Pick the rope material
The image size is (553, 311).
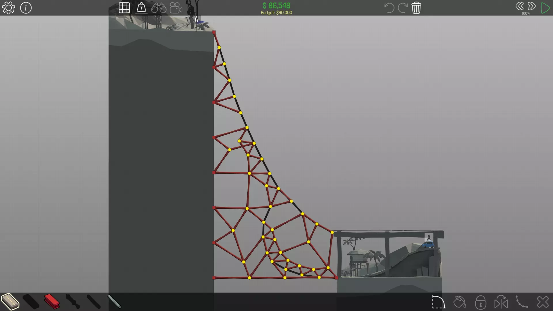point(94,301)
